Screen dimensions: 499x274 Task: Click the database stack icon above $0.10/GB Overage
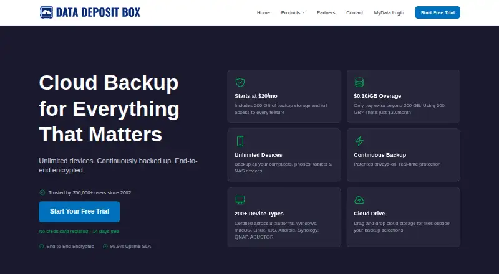(359, 82)
